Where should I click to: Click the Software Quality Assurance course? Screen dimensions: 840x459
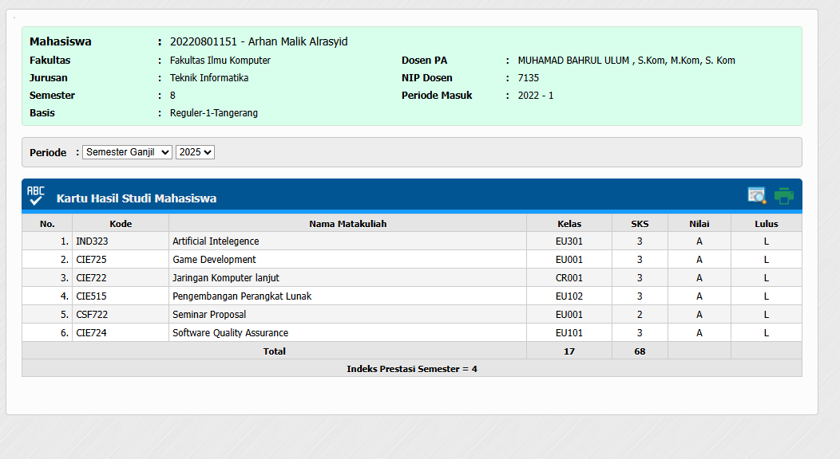(230, 333)
